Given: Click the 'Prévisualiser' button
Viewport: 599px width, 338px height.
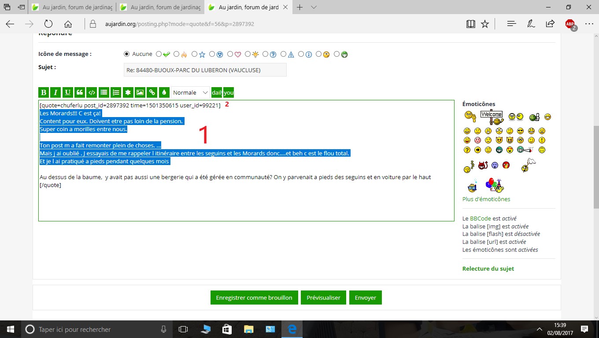Looking at the screenshot, I should click(x=323, y=298).
